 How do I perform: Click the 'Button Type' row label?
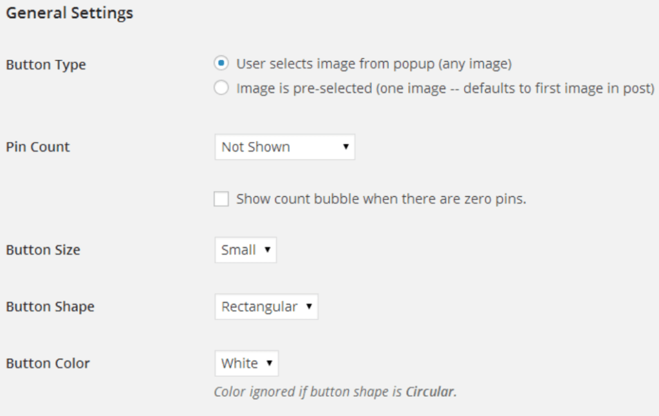(46, 65)
